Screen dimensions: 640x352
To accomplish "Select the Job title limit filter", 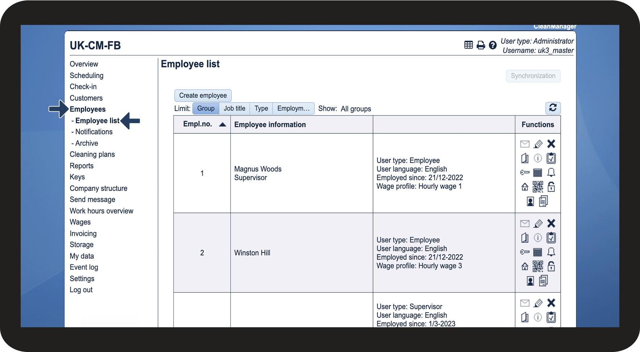I will click(234, 108).
